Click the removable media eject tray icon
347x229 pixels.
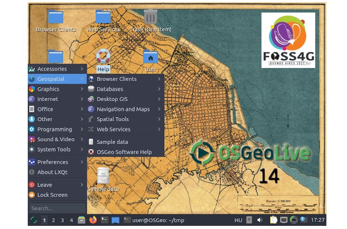click(x=249, y=220)
